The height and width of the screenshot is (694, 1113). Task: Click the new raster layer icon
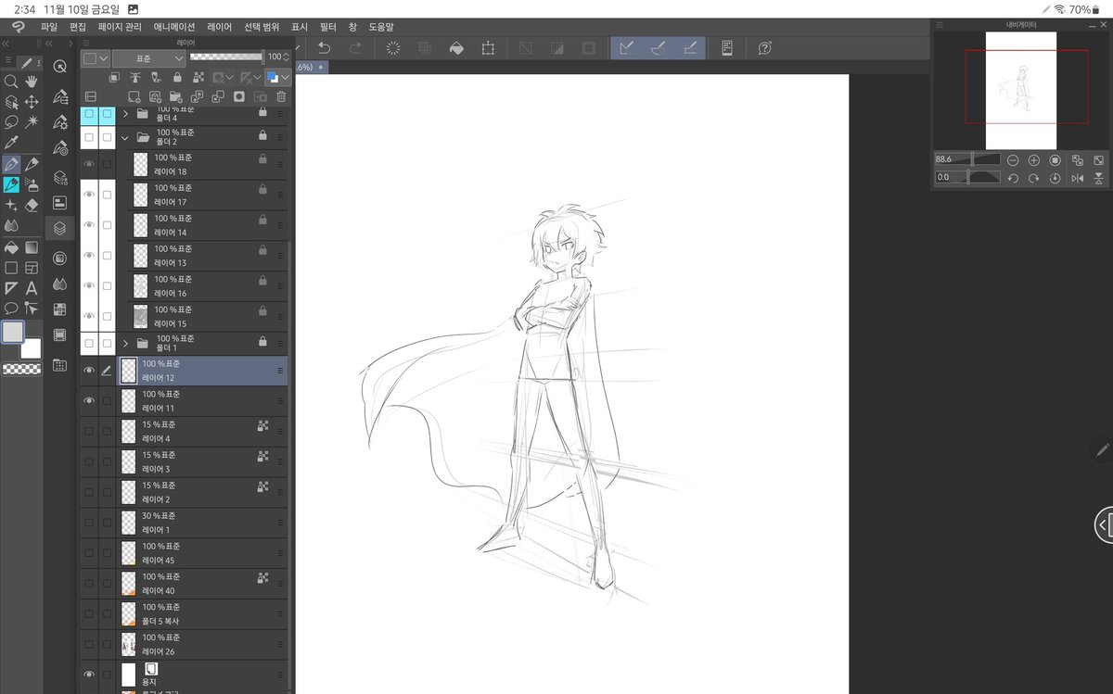coord(134,96)
